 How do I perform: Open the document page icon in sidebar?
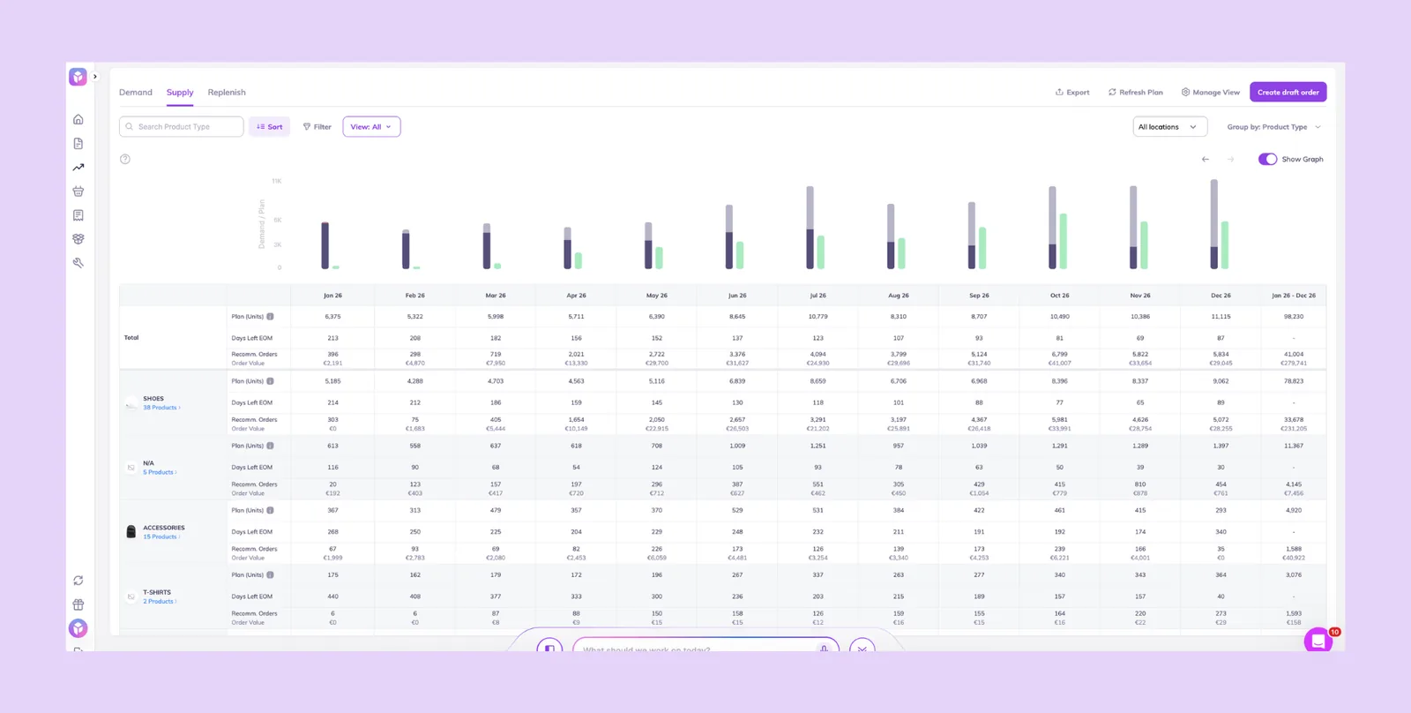(78, 143)
